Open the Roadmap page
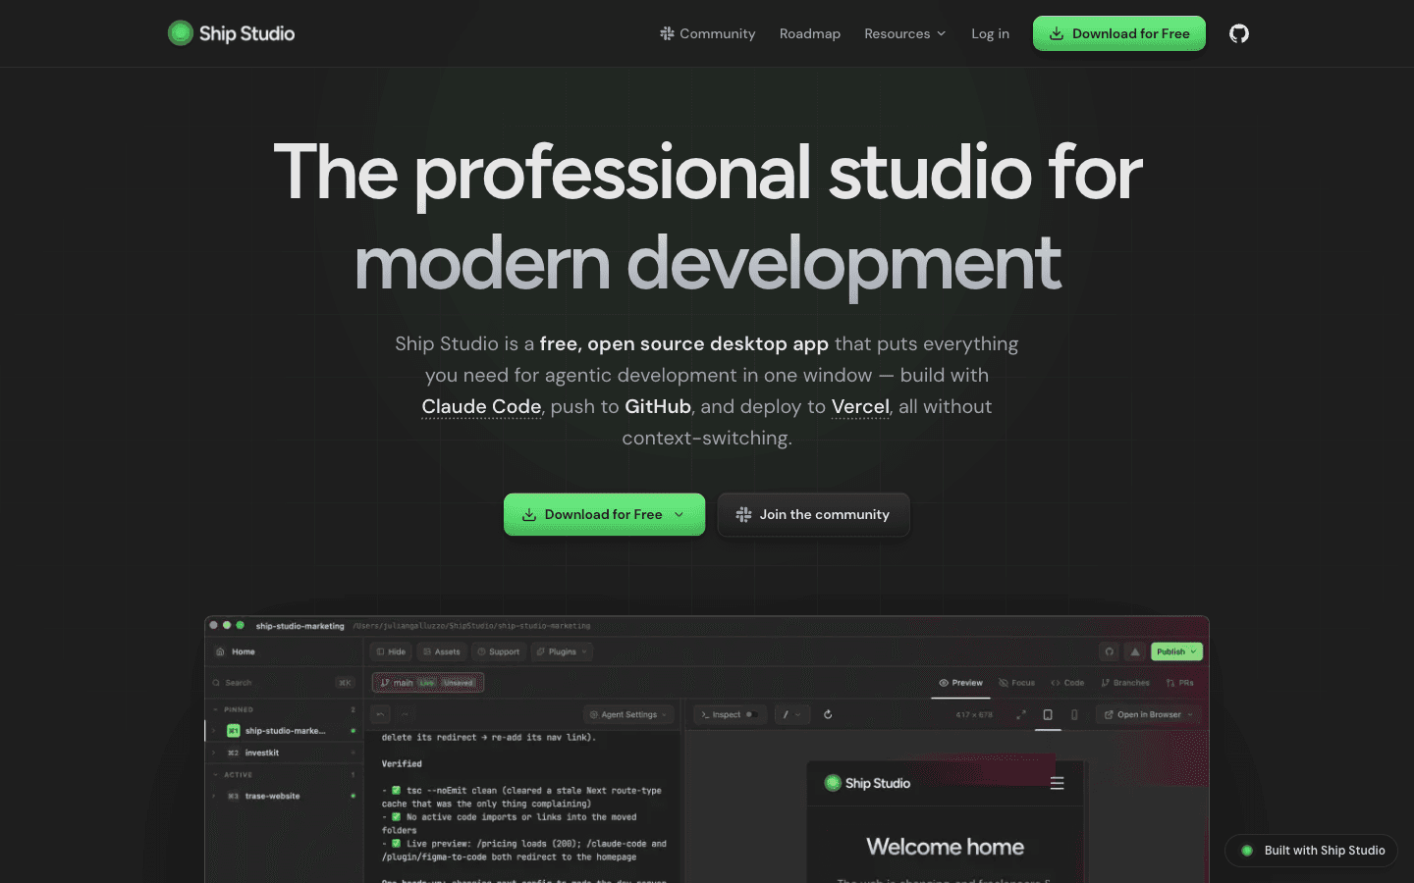This screenshot has height=883, width=1414. click(810, 33)
